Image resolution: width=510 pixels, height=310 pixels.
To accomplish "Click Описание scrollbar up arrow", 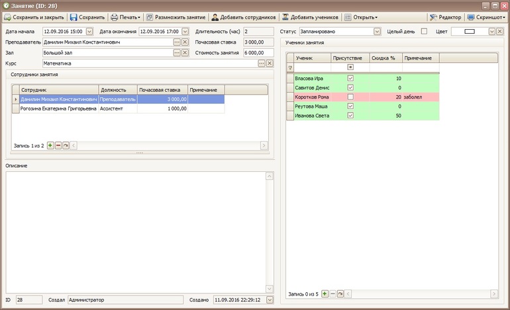I will click(270, 176).
